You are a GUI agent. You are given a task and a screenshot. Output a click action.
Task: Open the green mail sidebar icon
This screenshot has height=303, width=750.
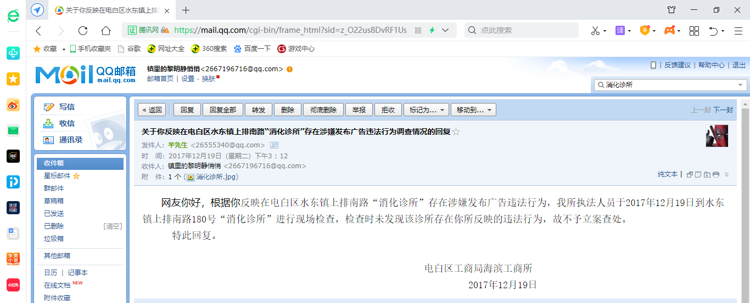(13, 130)
